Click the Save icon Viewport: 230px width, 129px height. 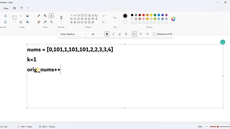14,8
